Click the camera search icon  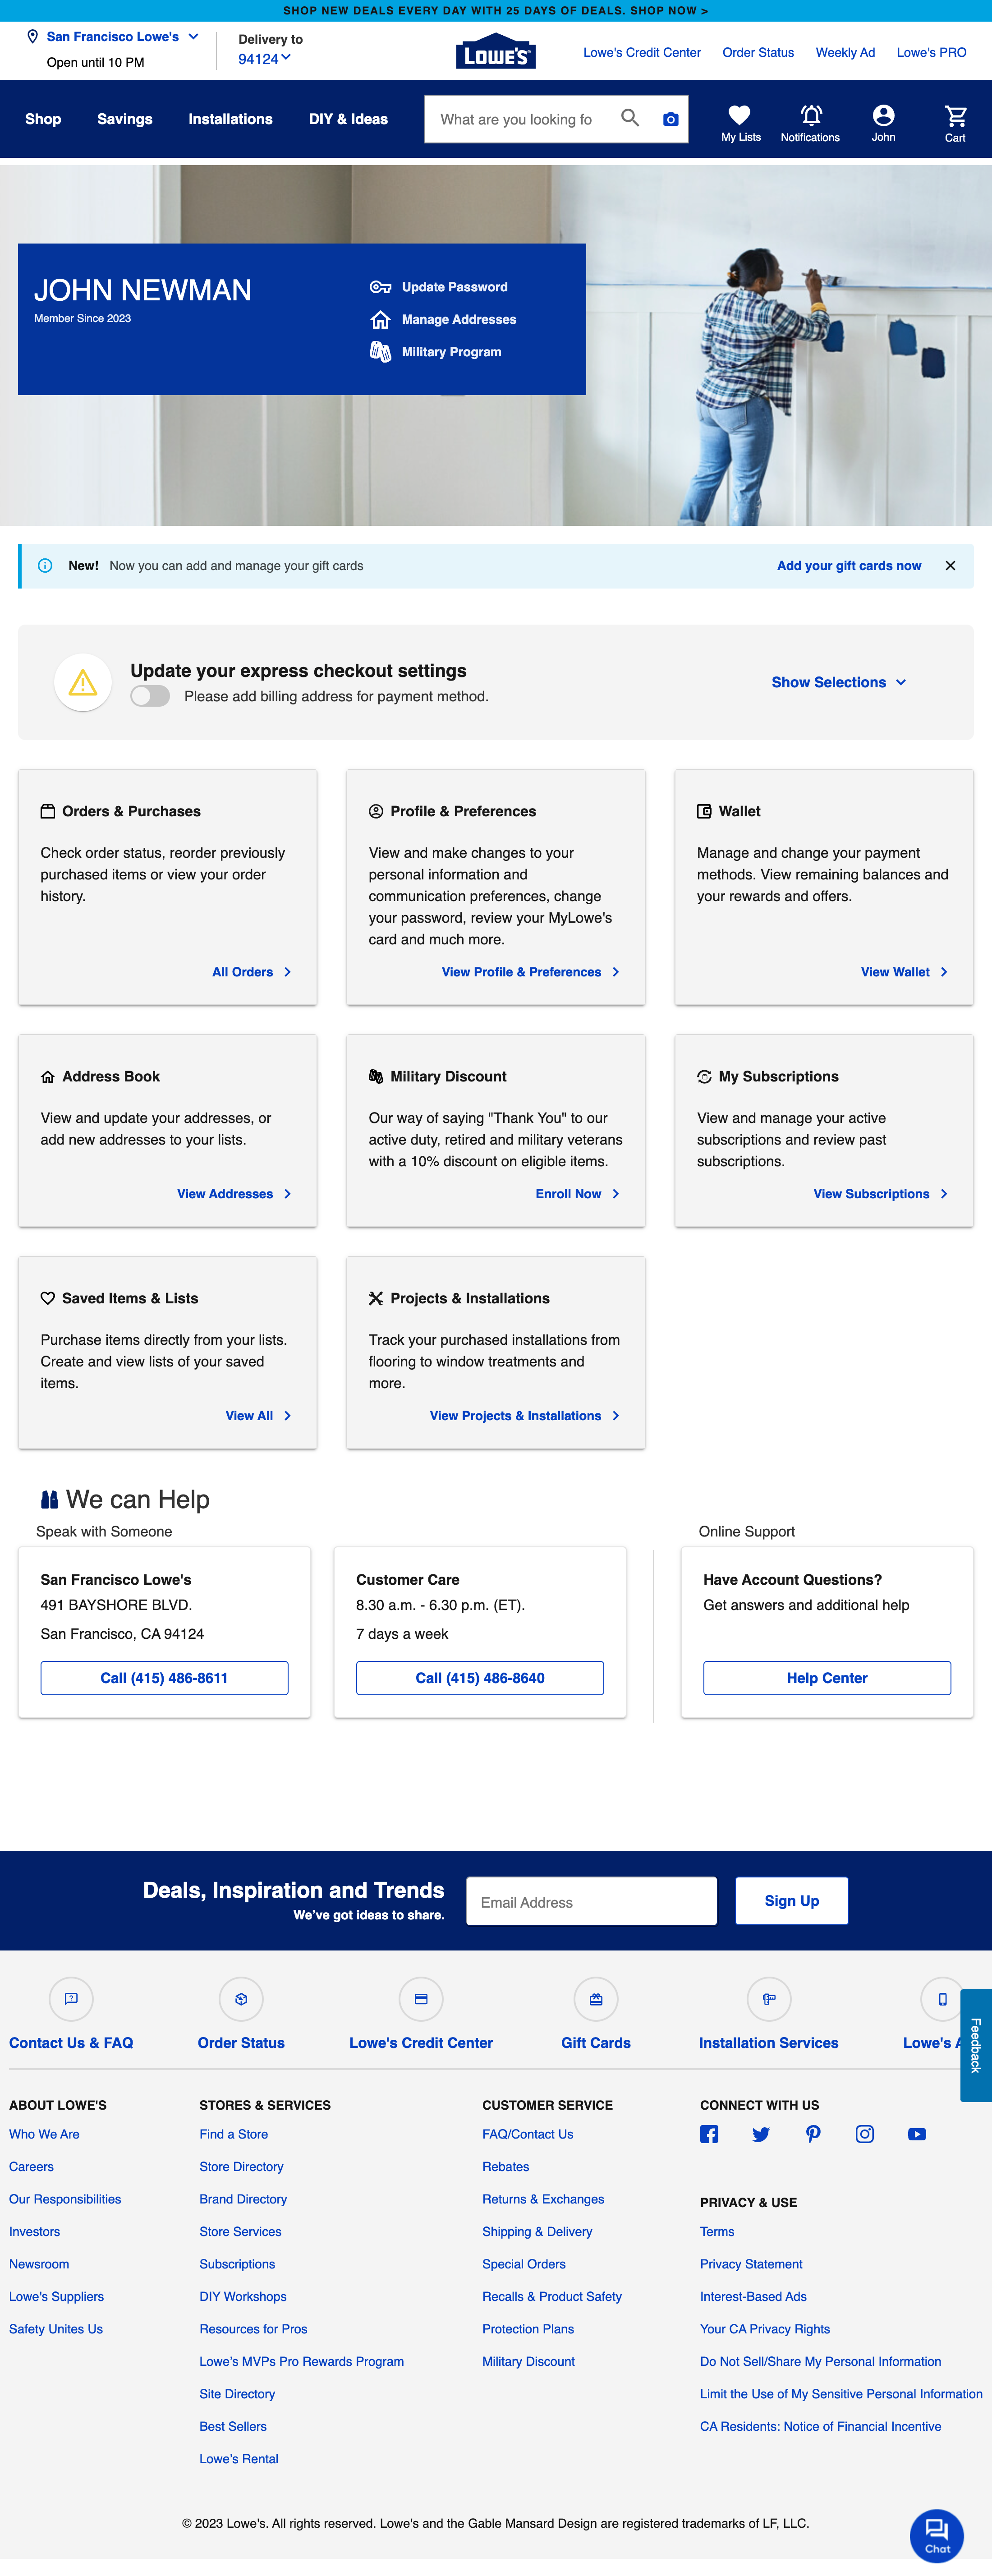(670, 119)
